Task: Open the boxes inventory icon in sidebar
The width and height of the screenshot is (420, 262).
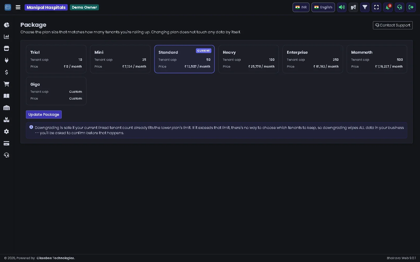Action: coord(7,120)
